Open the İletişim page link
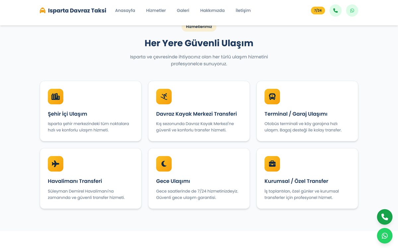 243,11
